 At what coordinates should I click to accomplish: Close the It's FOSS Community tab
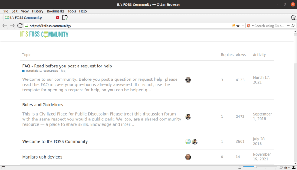coord(58,17)
